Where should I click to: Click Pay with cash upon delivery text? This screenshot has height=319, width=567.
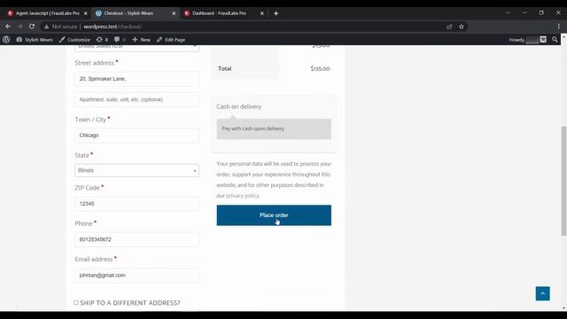point(253,128)
